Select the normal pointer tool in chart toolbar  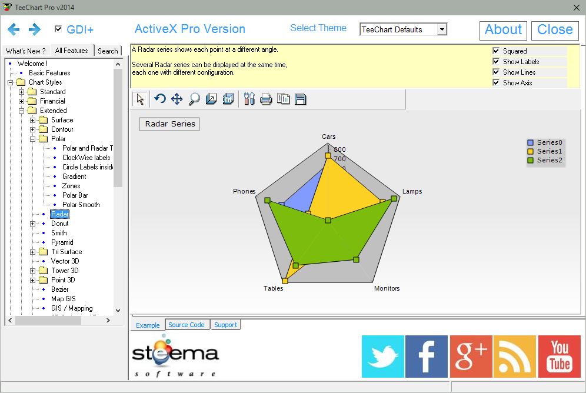point(141,99)
